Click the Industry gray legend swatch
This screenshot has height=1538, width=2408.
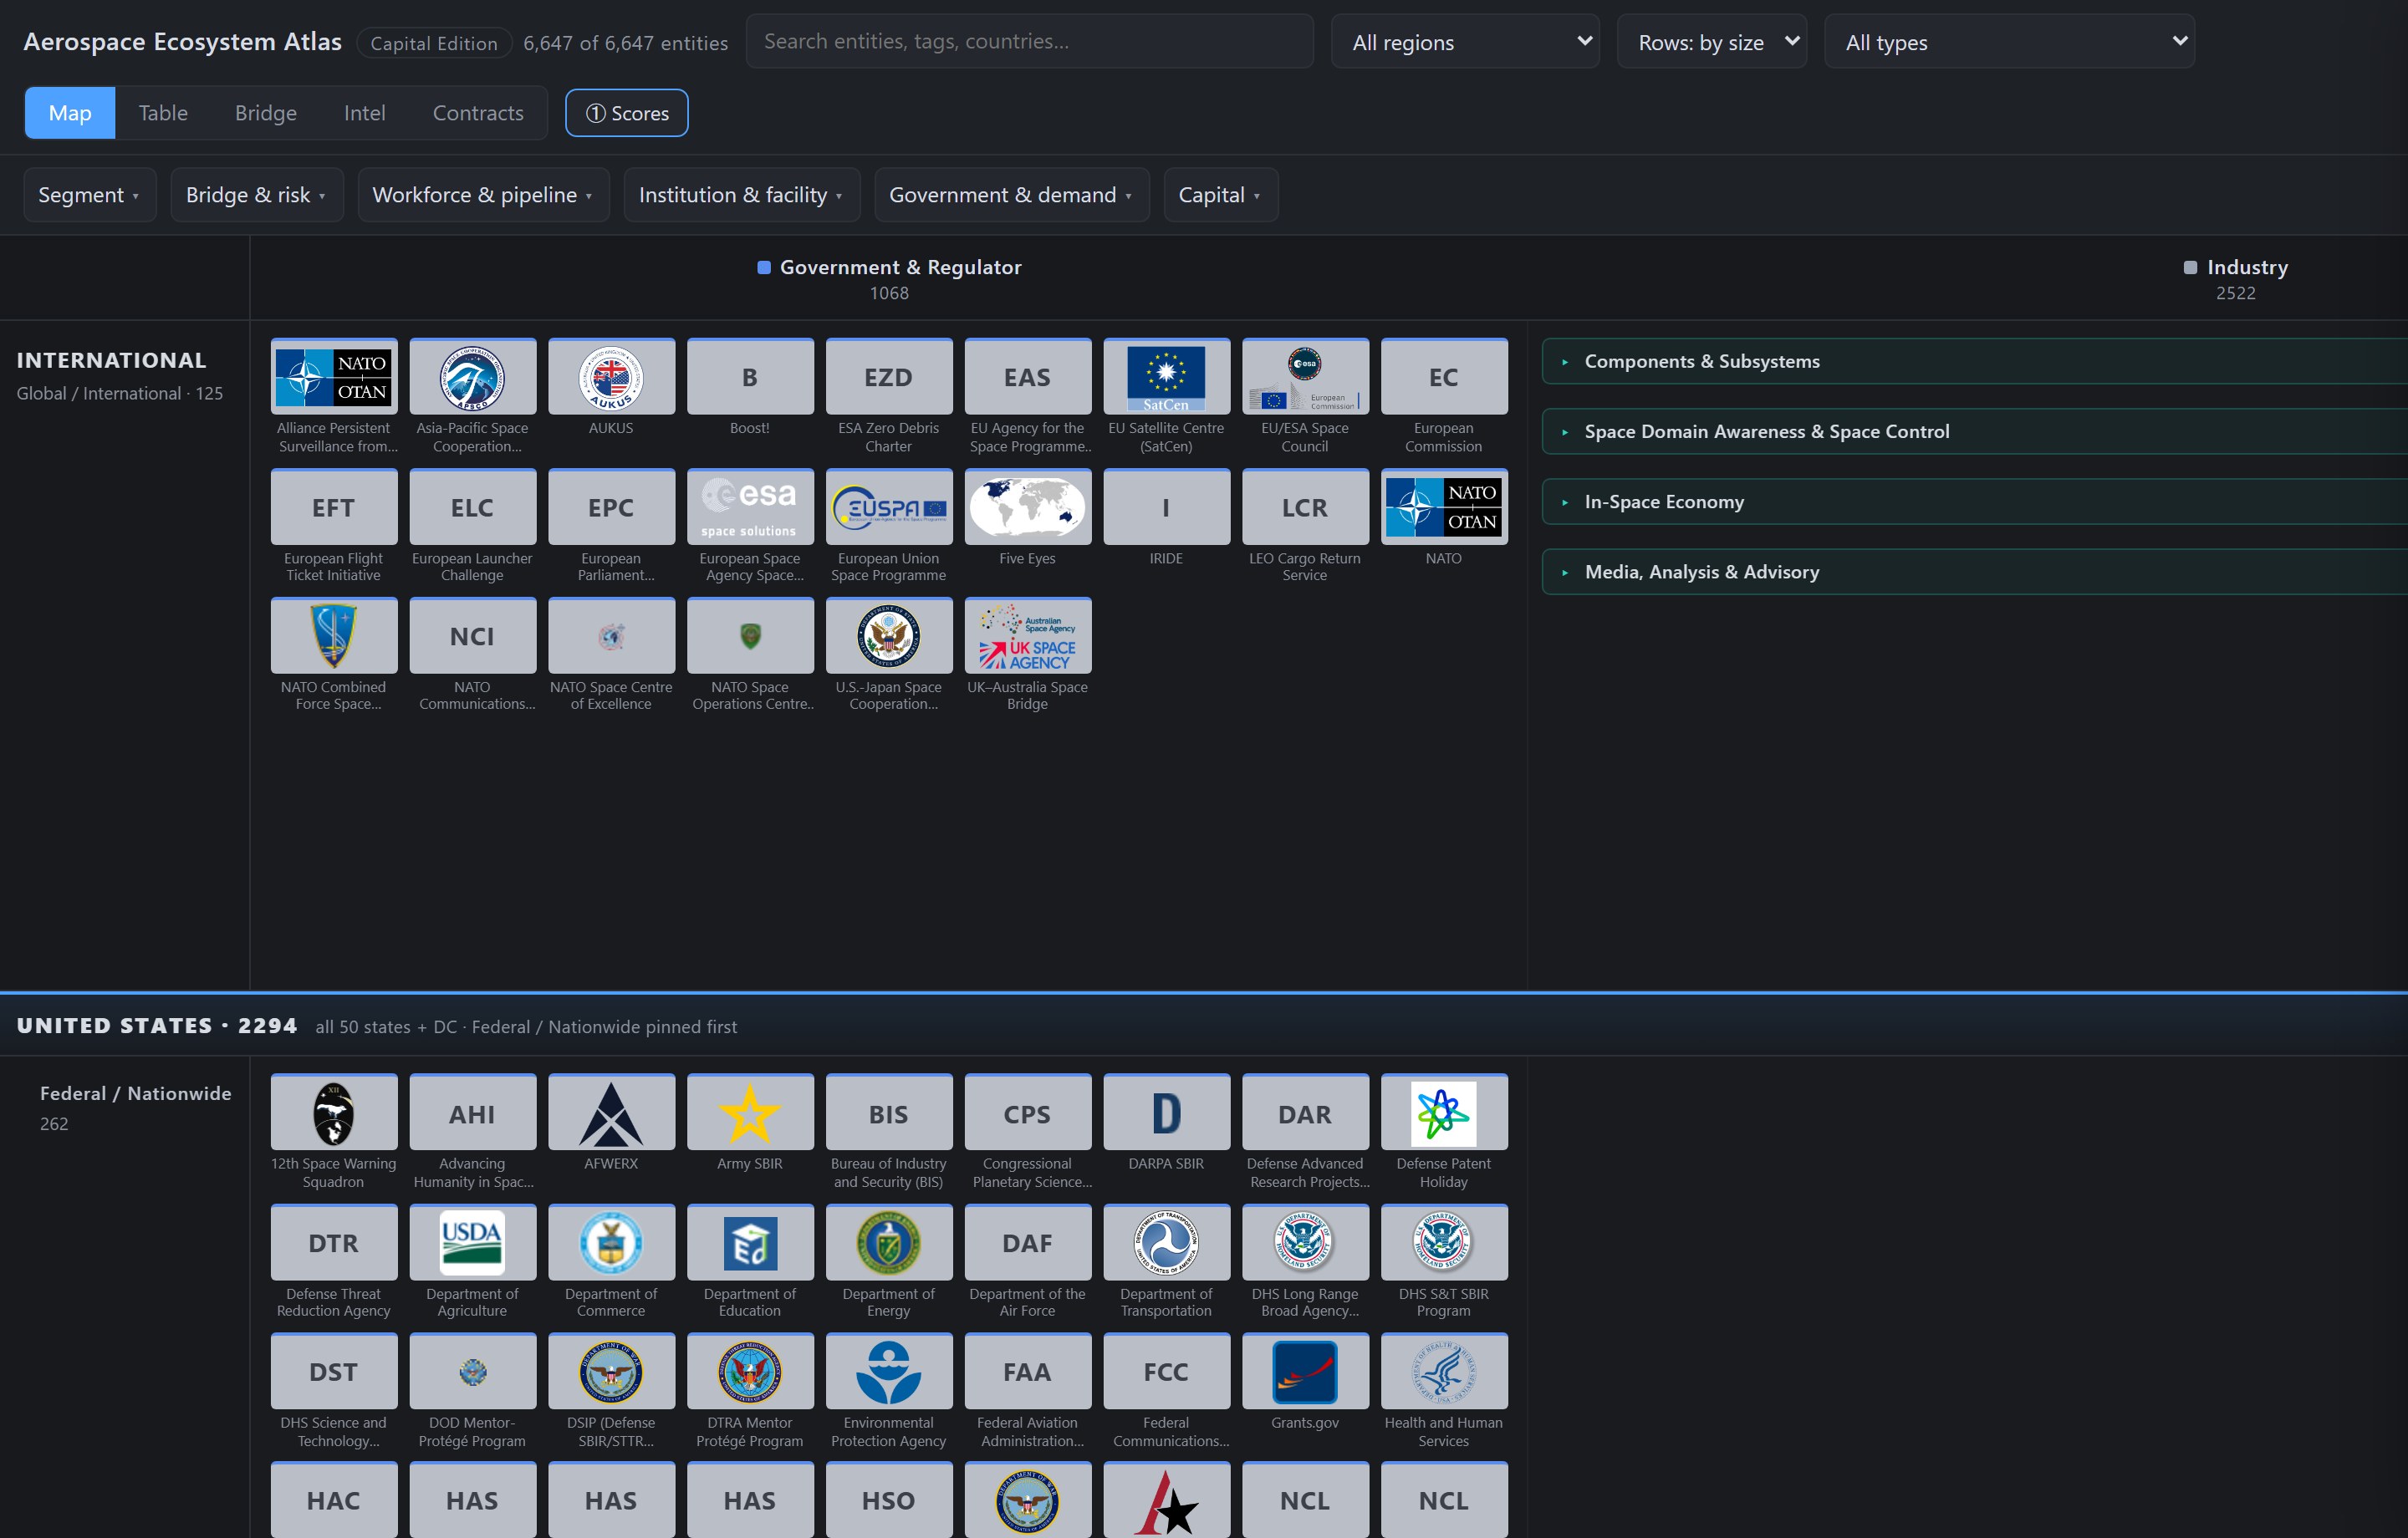[2190, 267]
